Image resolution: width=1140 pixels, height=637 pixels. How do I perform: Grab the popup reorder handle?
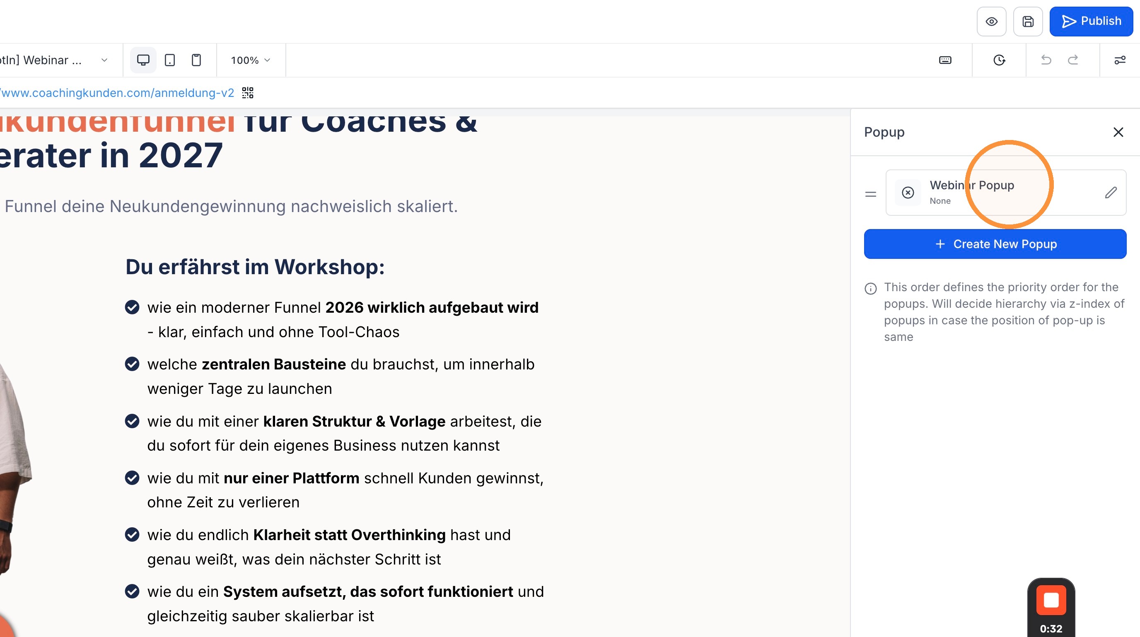pos(870,194)
